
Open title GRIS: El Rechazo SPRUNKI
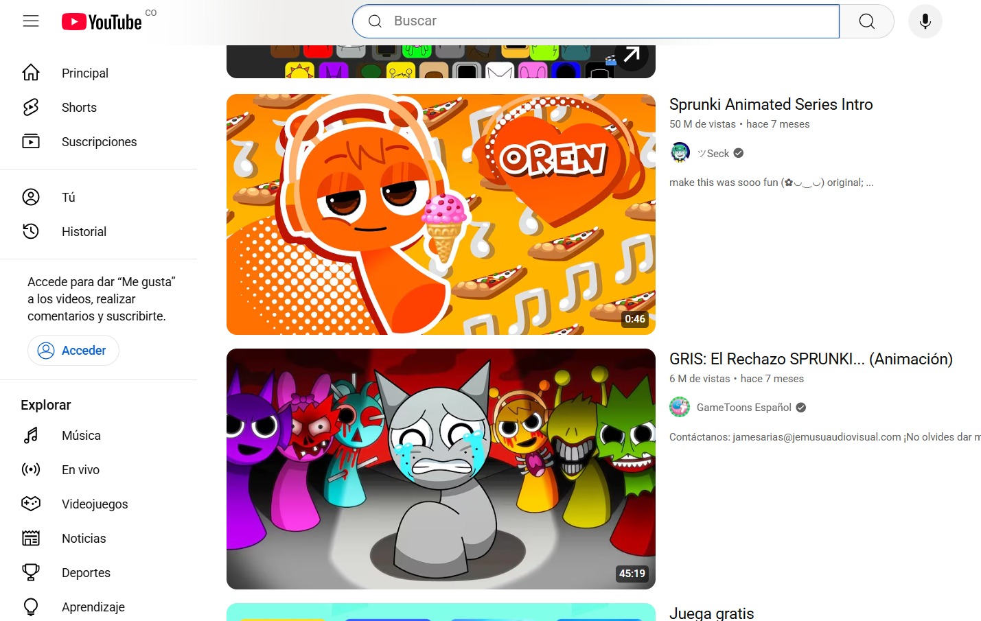[811, 359]
